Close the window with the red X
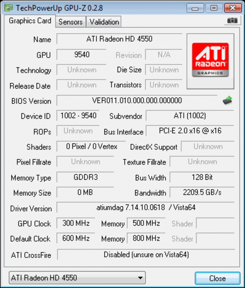The width and height of the screenshot is (245, 288). 233,8
